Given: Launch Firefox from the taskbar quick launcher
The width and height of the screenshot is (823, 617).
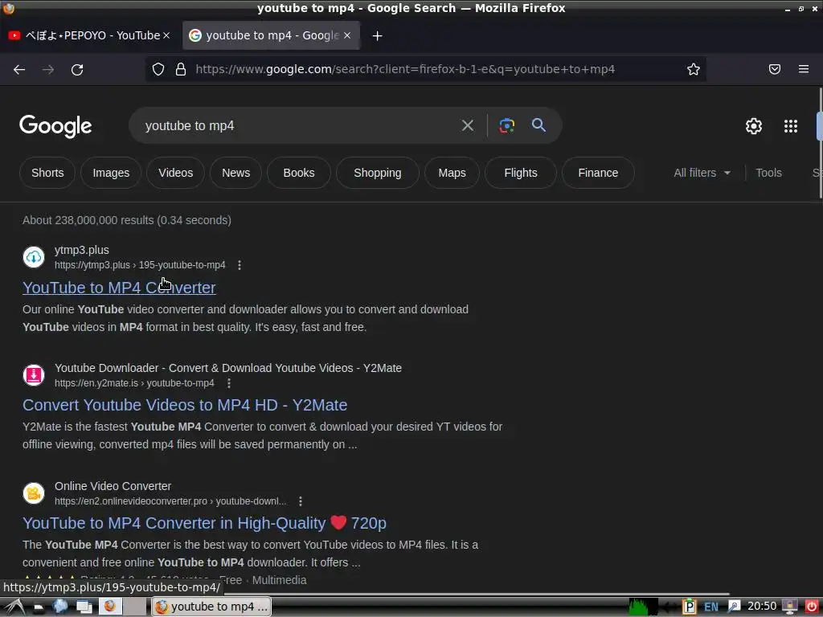Looking at the screenshot, I should point(109,607).
